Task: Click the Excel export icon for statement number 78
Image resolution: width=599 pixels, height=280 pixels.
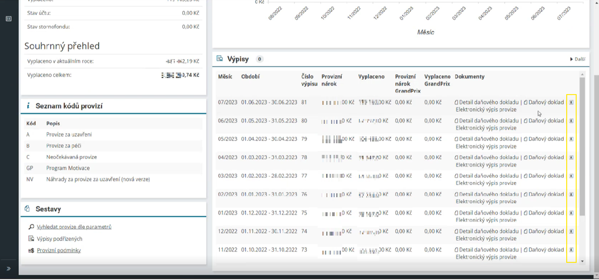Action: coord(571,158)
